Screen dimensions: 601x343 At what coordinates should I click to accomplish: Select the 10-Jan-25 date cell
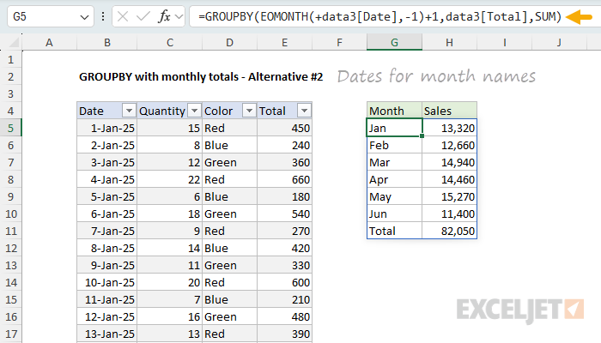(x=107, y=282)
